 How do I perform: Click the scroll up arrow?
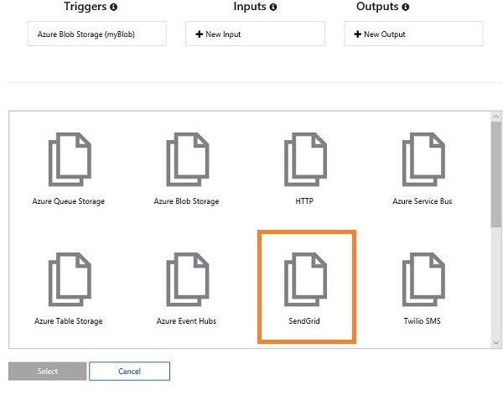point(496,117)
